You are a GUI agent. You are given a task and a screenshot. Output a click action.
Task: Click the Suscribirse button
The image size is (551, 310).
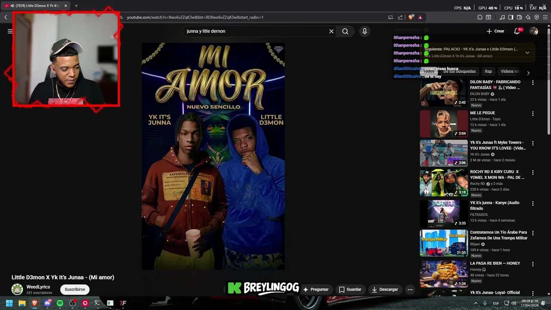75,289
